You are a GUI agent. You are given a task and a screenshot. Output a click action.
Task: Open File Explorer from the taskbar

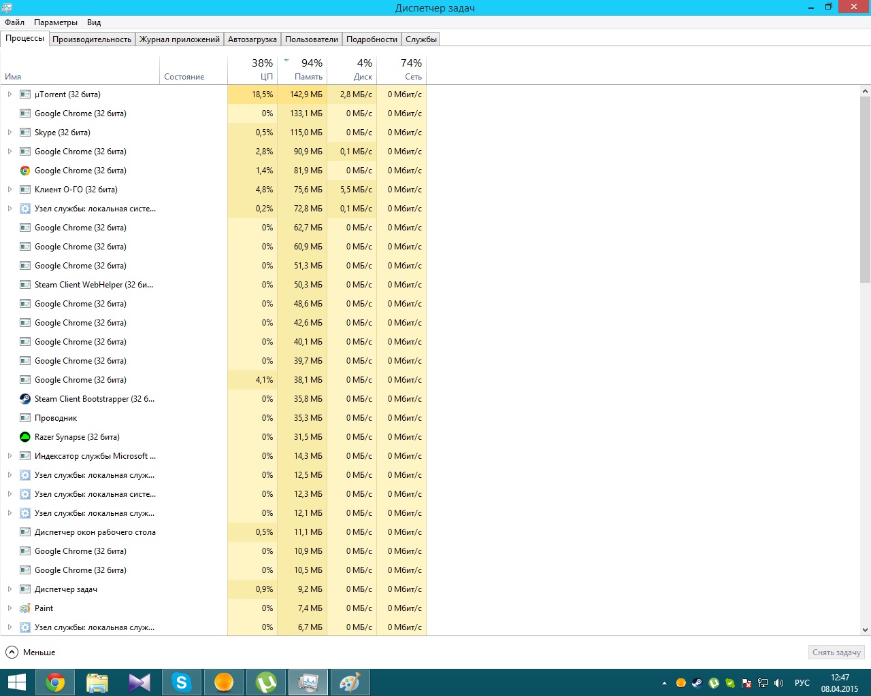coord(97,682)
